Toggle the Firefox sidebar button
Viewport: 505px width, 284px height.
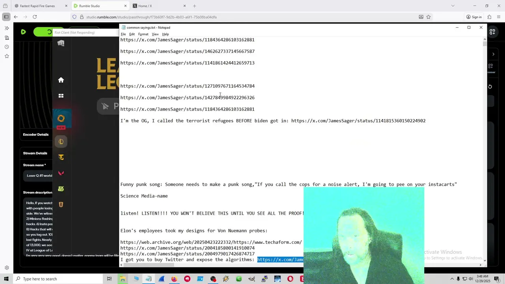tap(6, 17)
